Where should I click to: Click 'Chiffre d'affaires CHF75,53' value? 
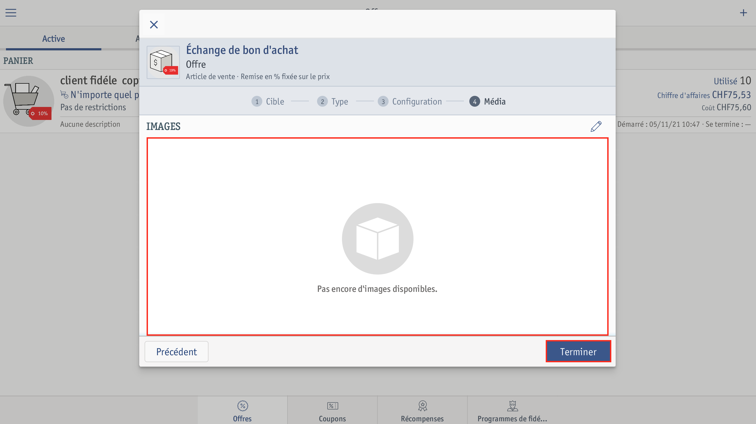pos(704,95)
